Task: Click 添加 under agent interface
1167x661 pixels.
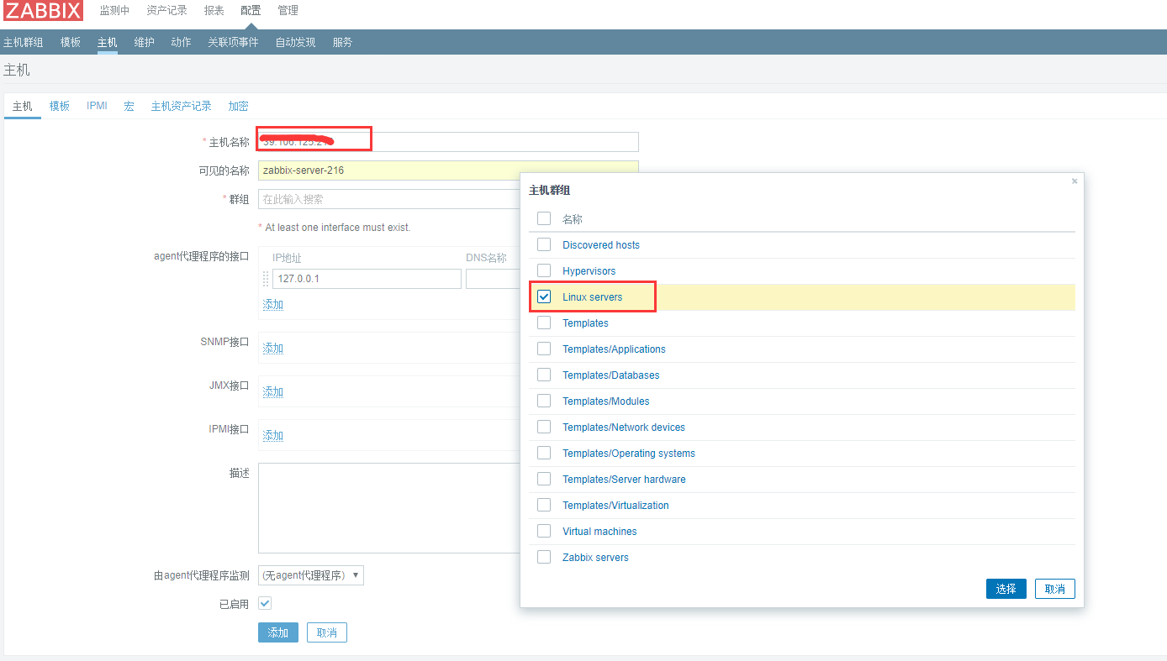Action: (273, 305)
